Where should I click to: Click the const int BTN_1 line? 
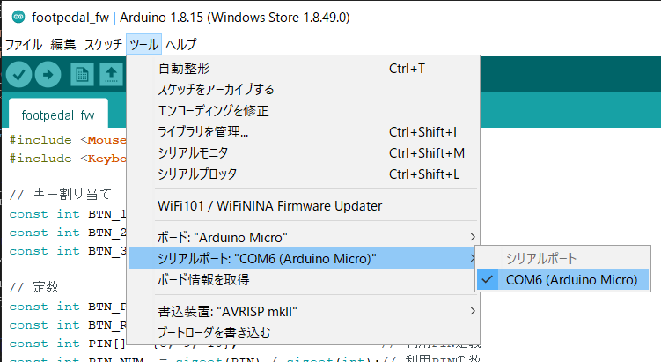tap(68, 214)
